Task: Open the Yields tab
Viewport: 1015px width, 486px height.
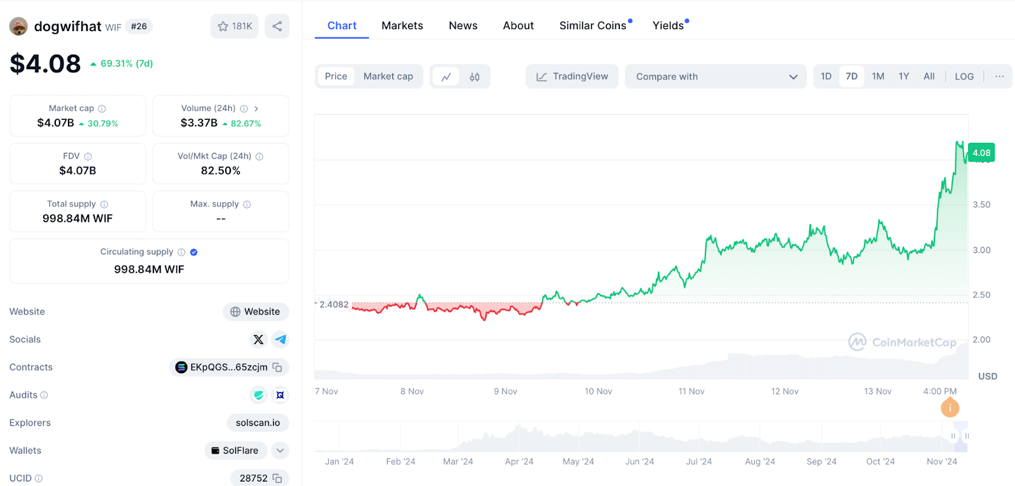Action: pos(668,25)
